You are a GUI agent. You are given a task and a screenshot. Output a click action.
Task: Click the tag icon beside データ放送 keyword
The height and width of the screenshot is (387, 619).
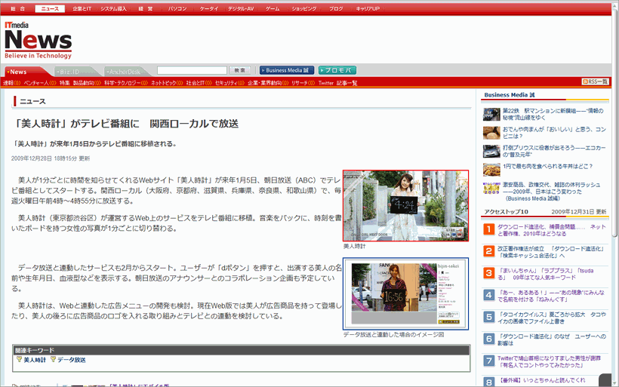coord(53,359)
